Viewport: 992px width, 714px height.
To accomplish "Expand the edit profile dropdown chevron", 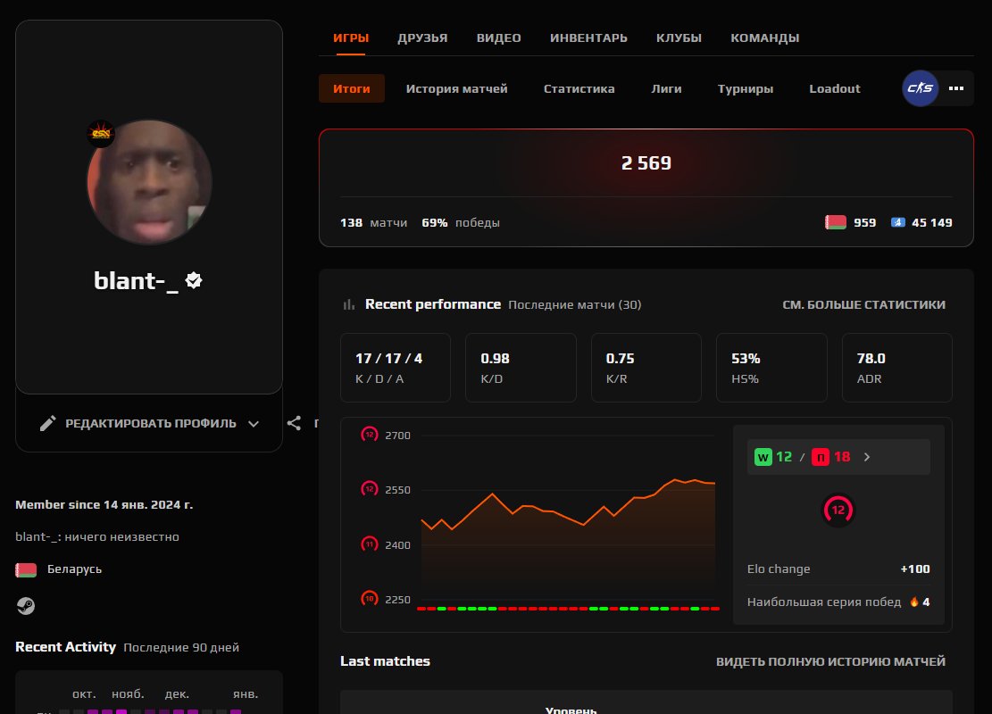I will pyautogui.click(x=254, y=423).
